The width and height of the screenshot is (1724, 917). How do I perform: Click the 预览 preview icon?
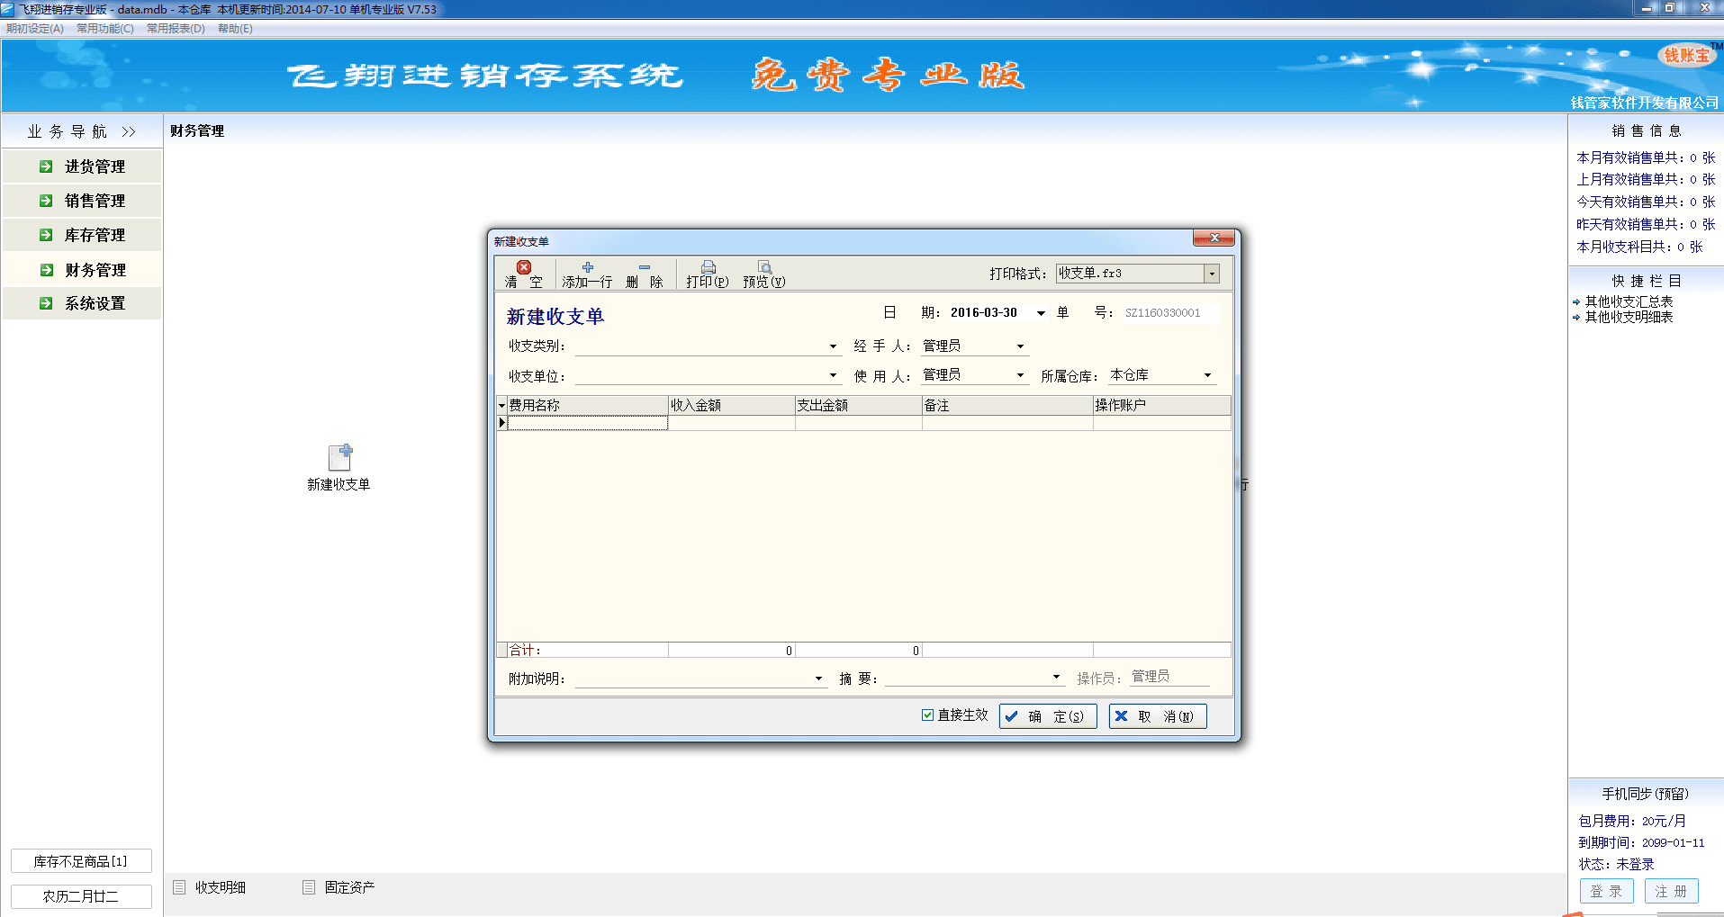[764, 268]
